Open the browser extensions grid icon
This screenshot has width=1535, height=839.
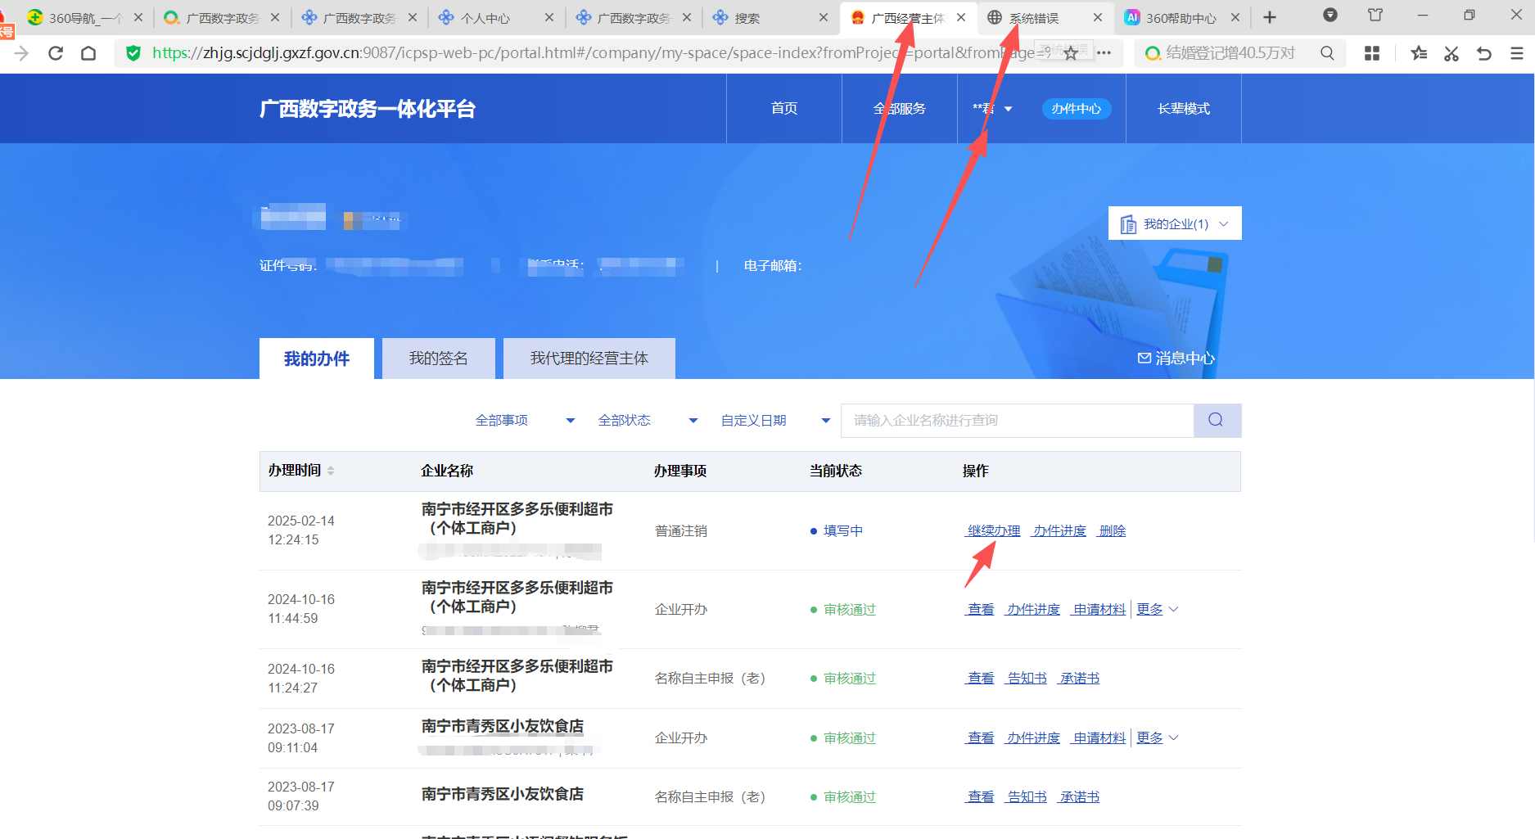1372,53
